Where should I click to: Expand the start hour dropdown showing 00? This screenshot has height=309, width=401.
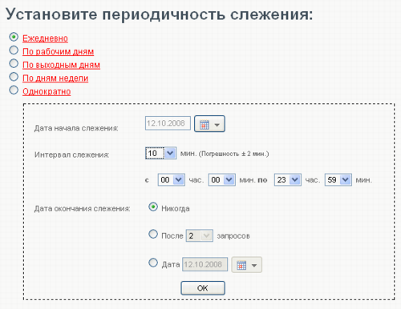(172, 180)
